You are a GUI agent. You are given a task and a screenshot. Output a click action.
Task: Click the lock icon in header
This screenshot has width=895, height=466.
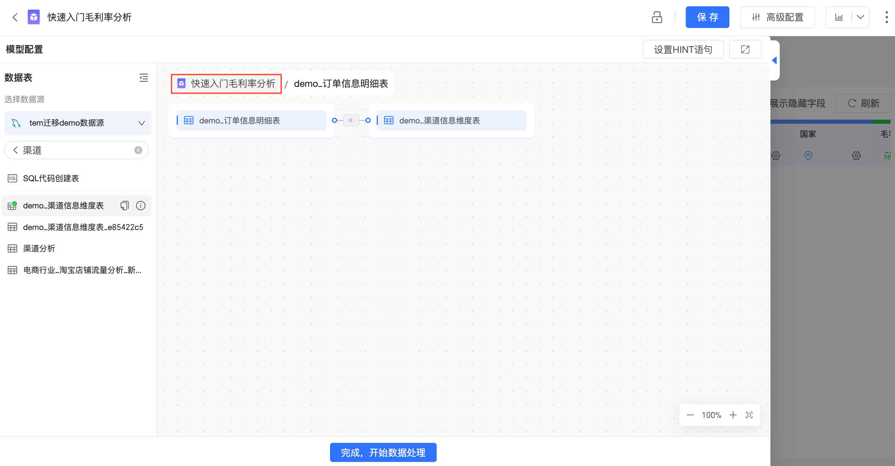click(x=657, y=17)
